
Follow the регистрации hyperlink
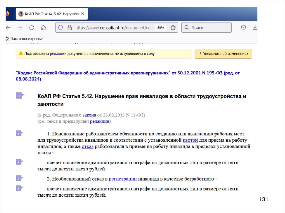[122, 179]
